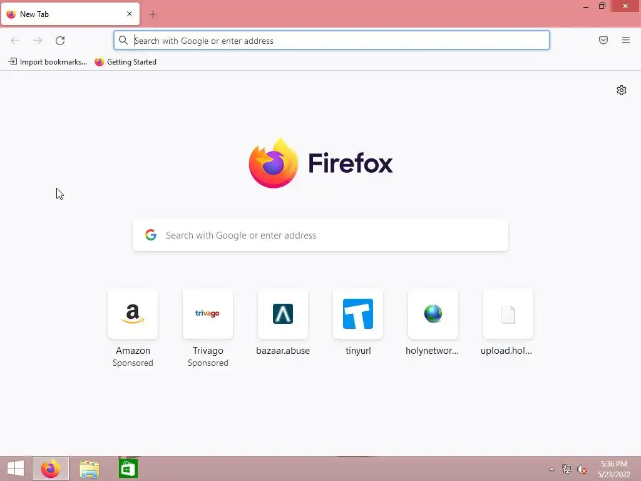Viewport: 641px width, 481px height.
Task: Open the Save to Pocket icon
Action: click(x=603, y=40)
